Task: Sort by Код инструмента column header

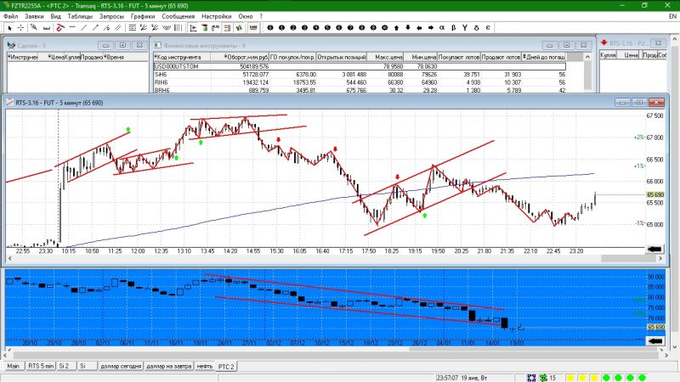Action: point(182,57)
